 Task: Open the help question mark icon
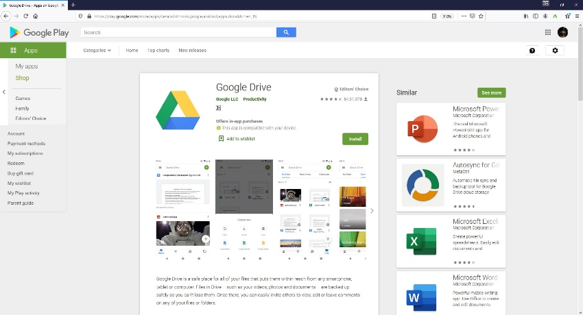pos(532,51)
